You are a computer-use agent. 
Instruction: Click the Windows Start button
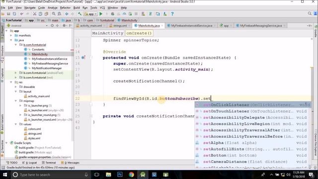pyautogui.click(x=5, y=175)
